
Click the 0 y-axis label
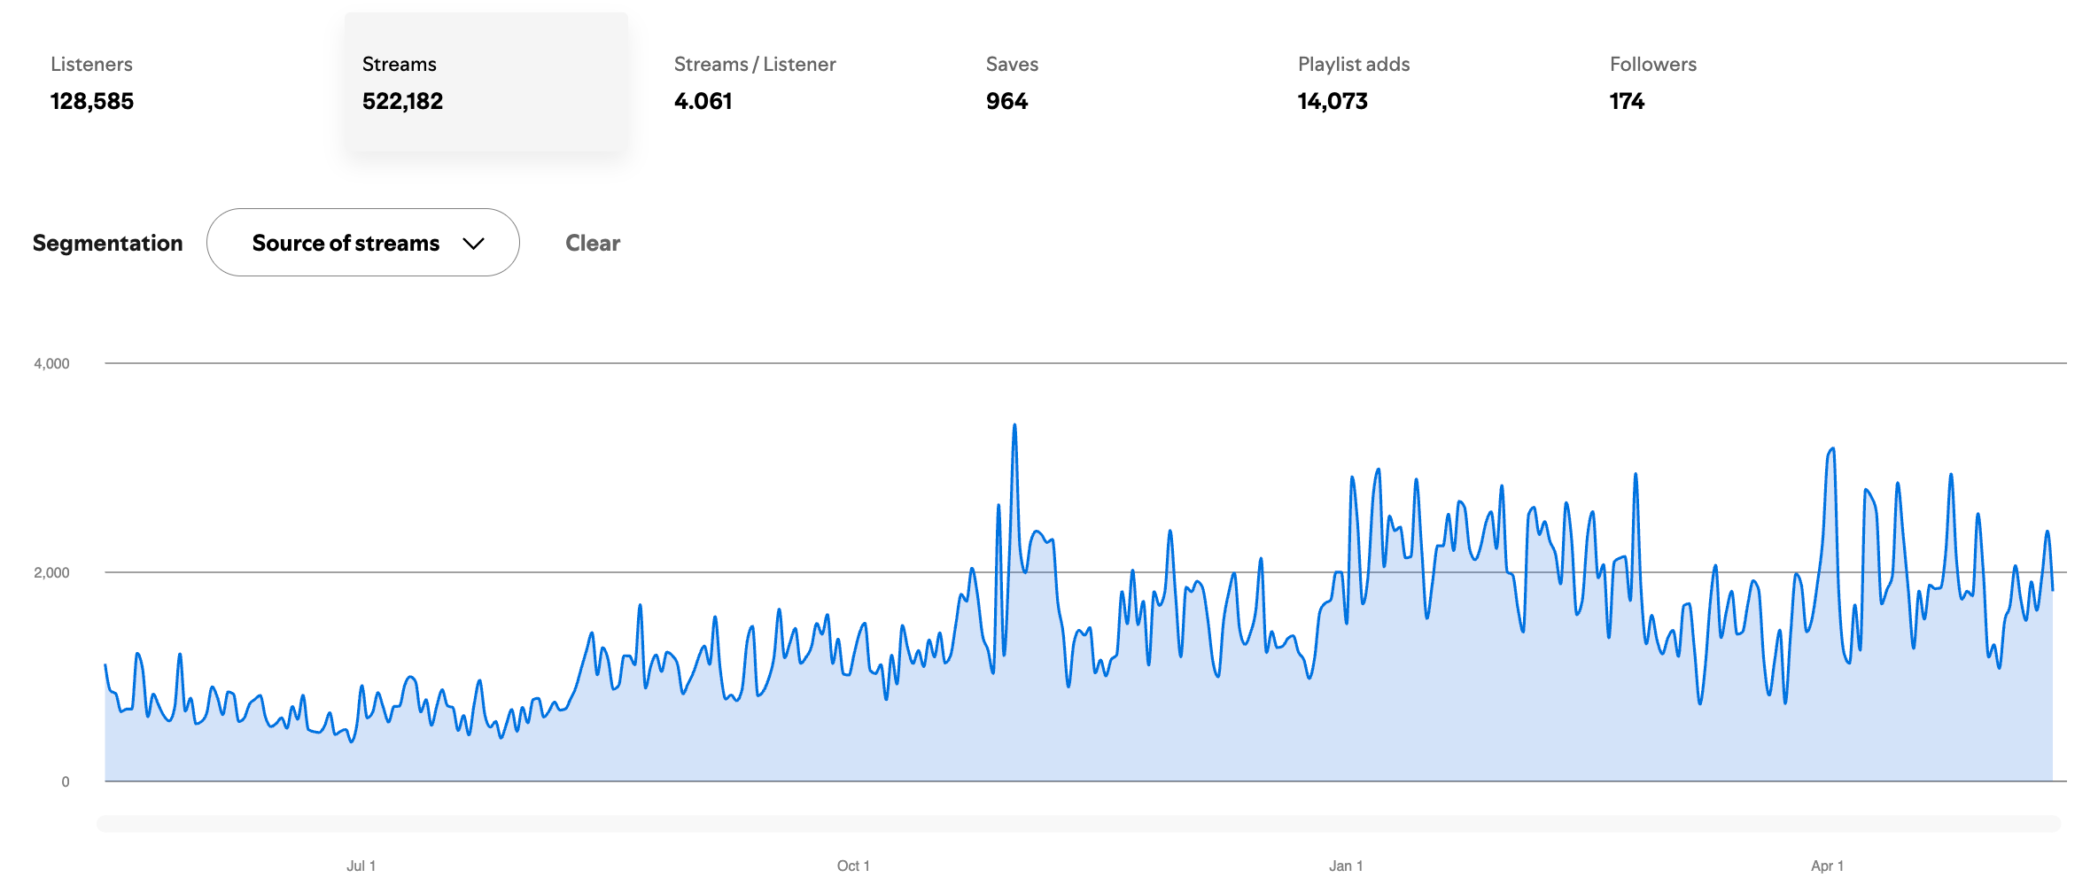tap(66, 781)
